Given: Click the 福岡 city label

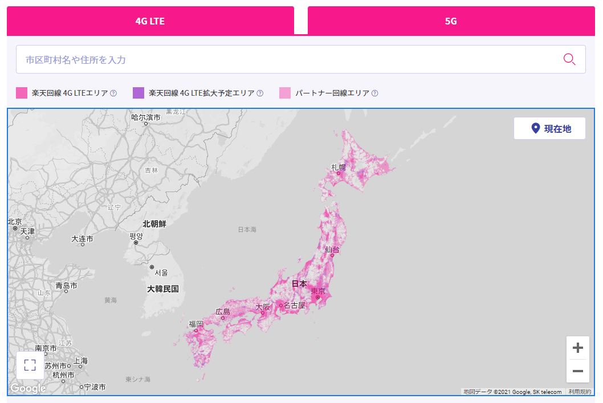Looking at the screenshot, I should [x=195, y=324].
